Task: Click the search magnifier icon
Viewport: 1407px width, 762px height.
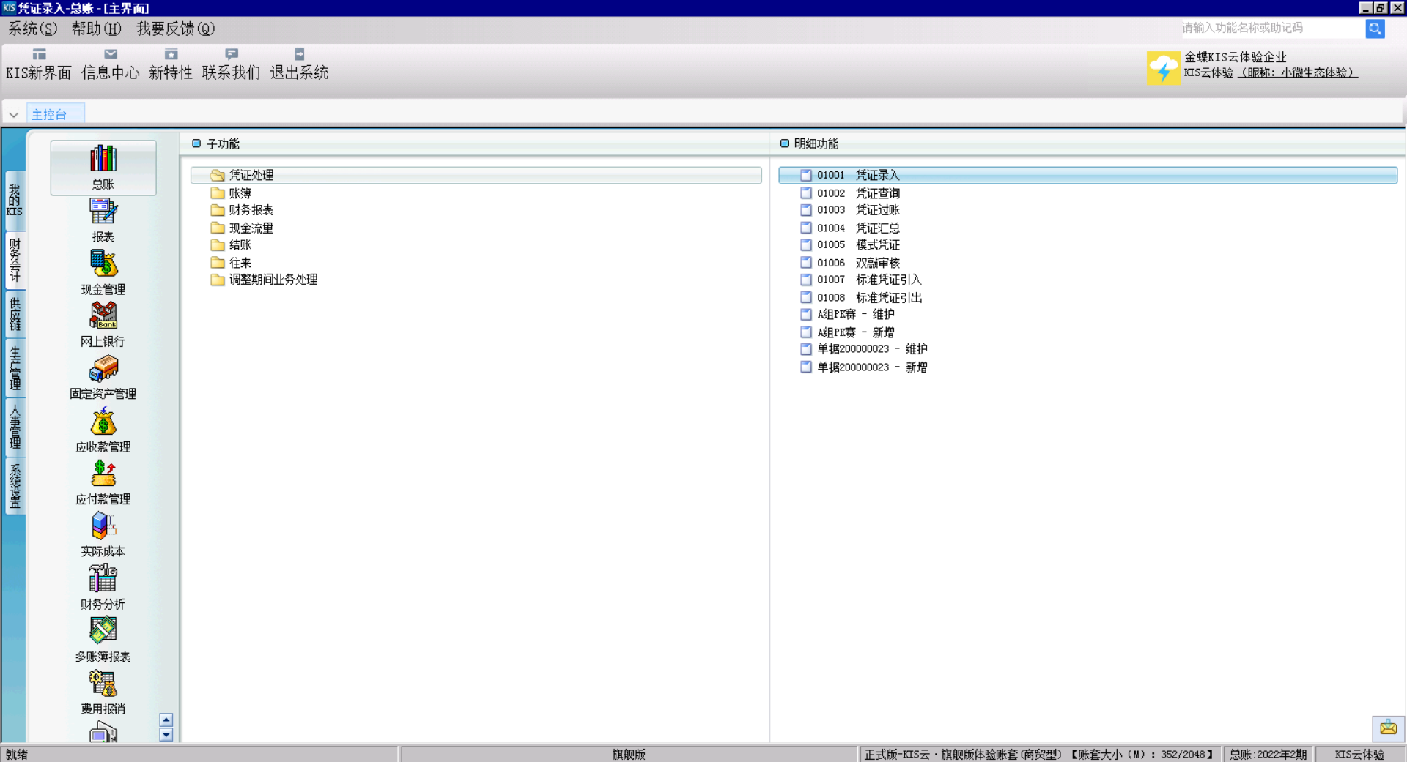Action: [1375, 29]
